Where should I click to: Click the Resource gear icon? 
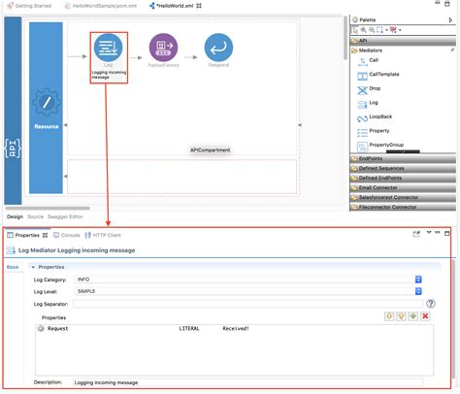click(47, 103)
